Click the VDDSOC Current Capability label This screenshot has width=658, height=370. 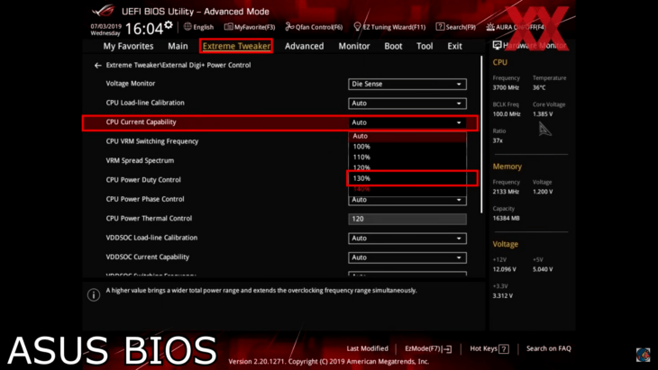tap(148, 257)
